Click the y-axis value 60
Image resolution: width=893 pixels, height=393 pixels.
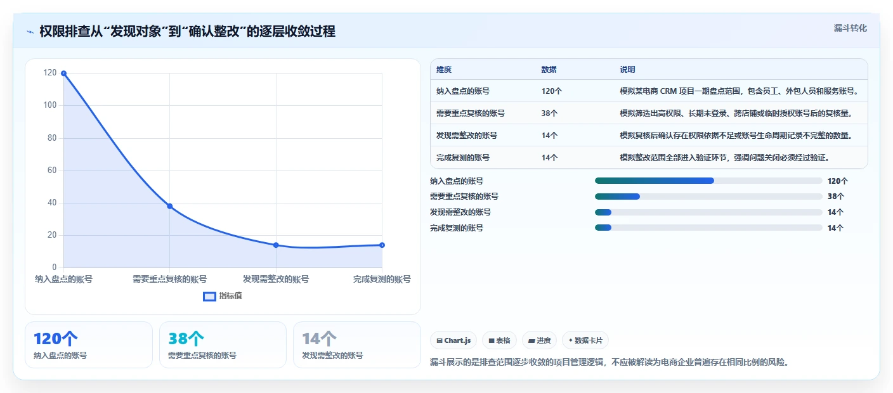pos(52,170)
